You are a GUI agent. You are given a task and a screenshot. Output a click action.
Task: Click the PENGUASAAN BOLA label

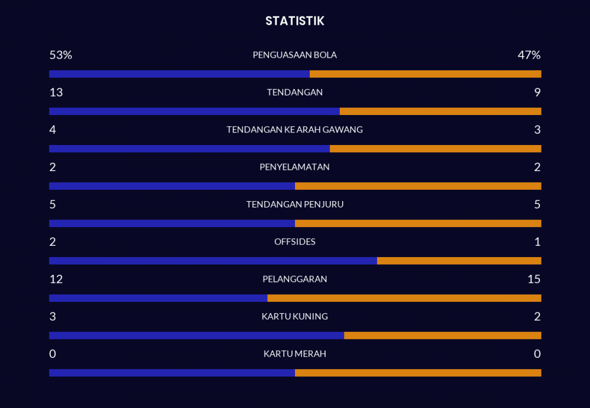pos(294,55)
